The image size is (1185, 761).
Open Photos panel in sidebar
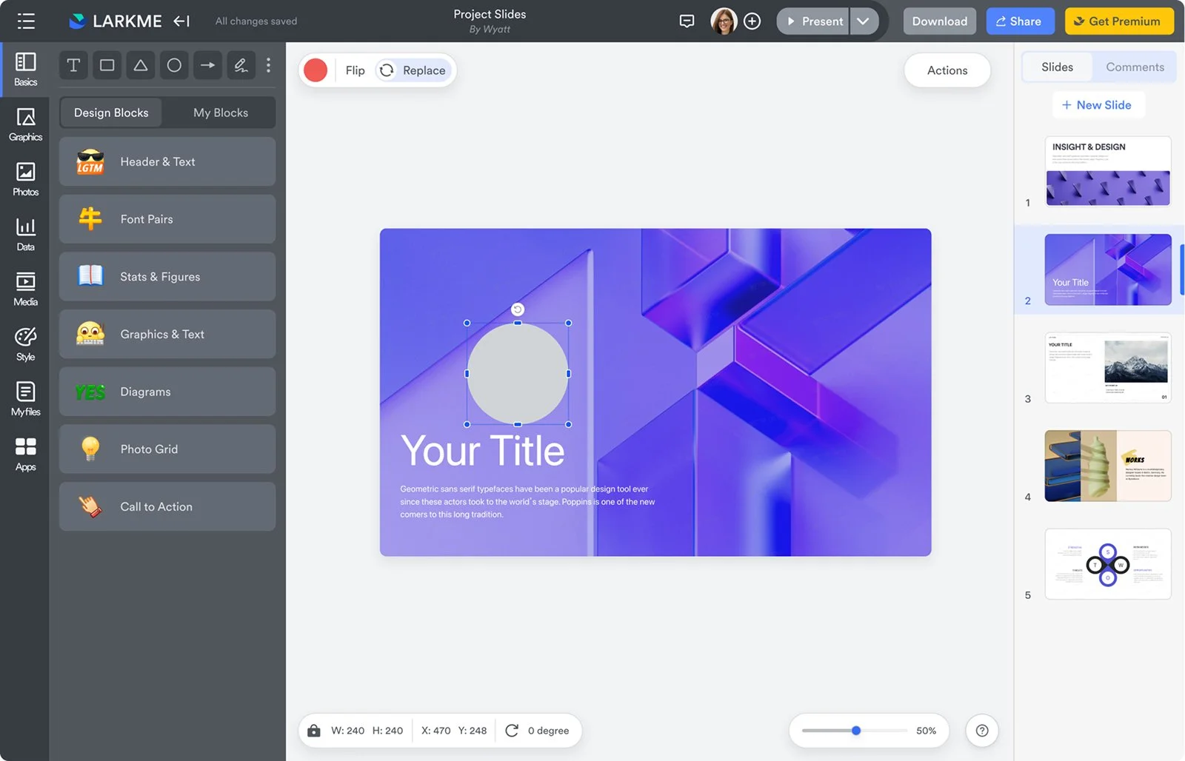pos(25,179)
